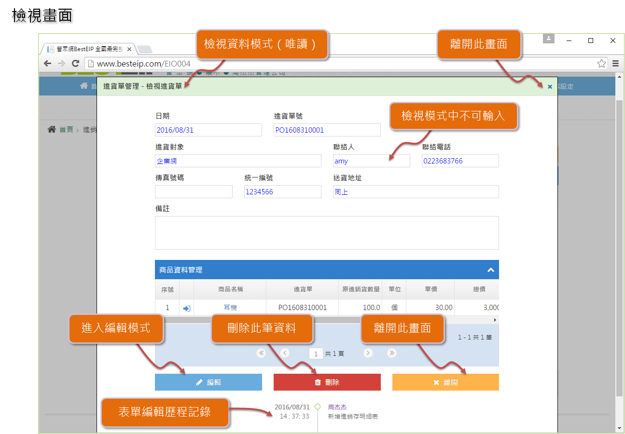The image size is (625, 434).
Task: Go to the first page of the product grid
Action: coord(261,353)
